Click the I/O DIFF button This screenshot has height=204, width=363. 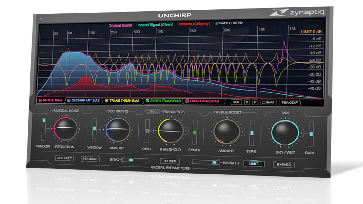(170, 161)
